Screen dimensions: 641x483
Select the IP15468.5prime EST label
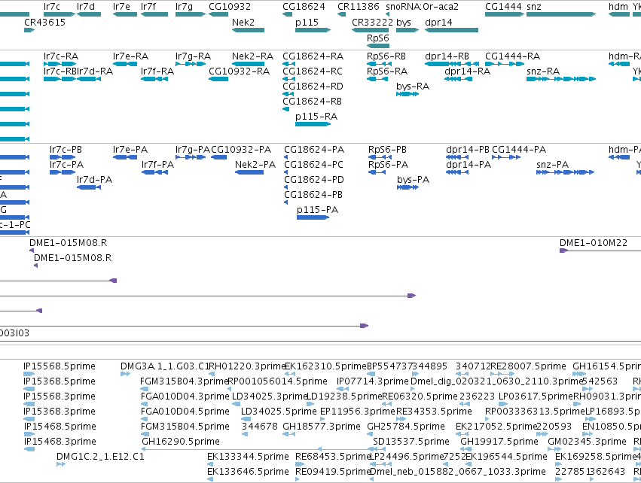(60, 427)
